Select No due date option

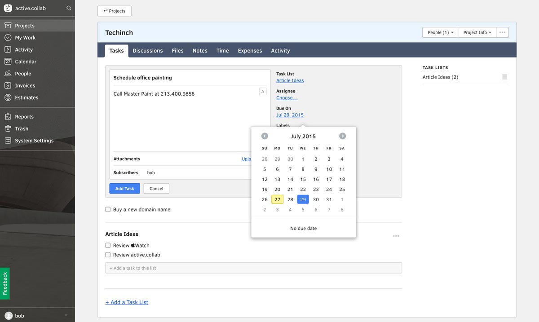(x=304, y=228)
